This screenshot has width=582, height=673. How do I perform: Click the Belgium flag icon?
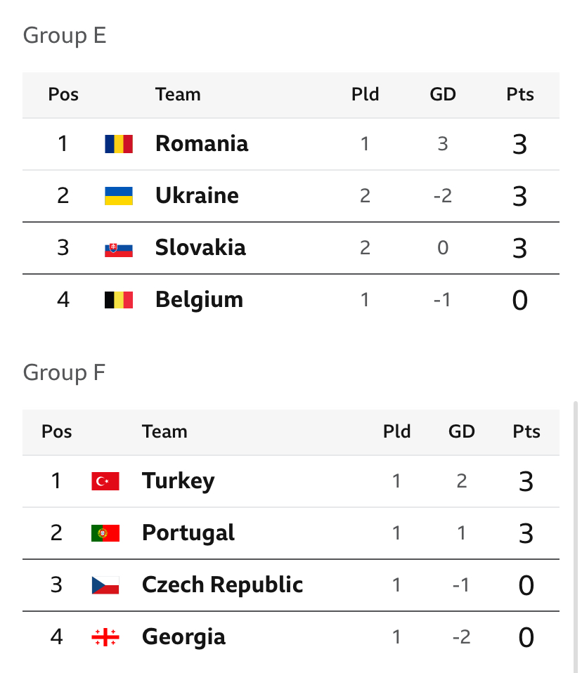pyautogui.click(x=119, y=299)
